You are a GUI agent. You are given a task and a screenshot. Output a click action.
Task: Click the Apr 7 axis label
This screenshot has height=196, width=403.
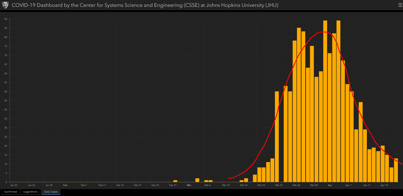tap(349, 185)
